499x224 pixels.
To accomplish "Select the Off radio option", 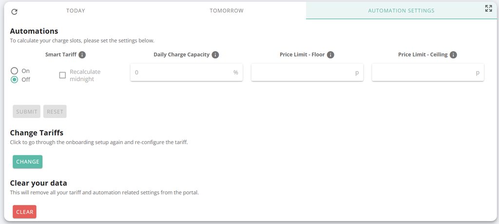I will point(15,79).
